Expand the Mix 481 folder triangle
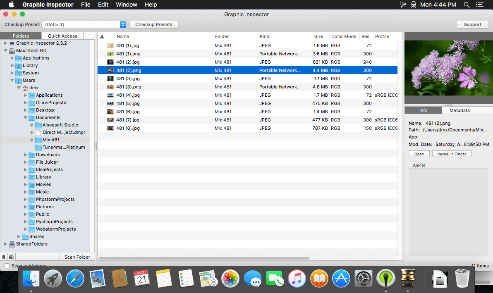This screenshot has width=493, height=293. [32, 140]
